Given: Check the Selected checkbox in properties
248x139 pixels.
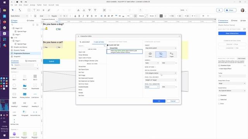Looking at the screenshot, I should point(219,100).
